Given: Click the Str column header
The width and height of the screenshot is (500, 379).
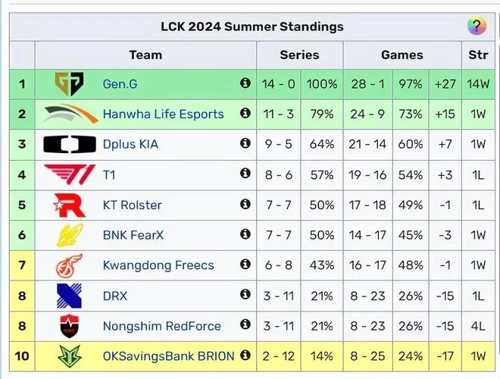Looking at the screenshot, I should 478,55.
